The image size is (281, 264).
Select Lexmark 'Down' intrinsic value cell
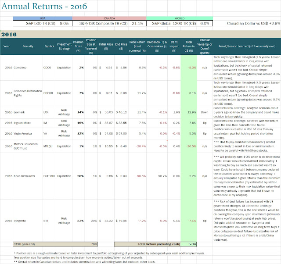(x=205, y=112)
